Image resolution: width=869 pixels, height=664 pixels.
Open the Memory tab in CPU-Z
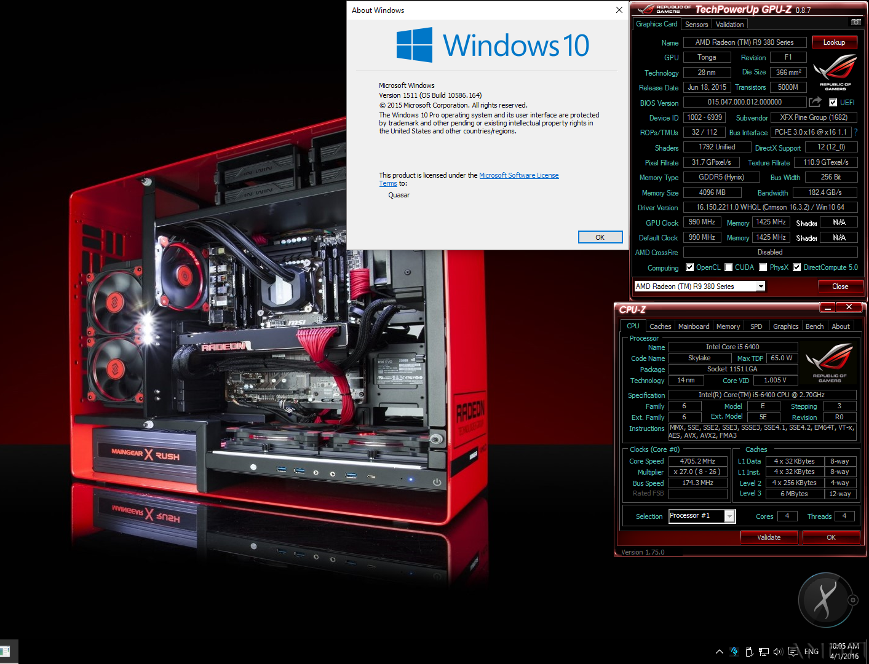pos(728,326)
